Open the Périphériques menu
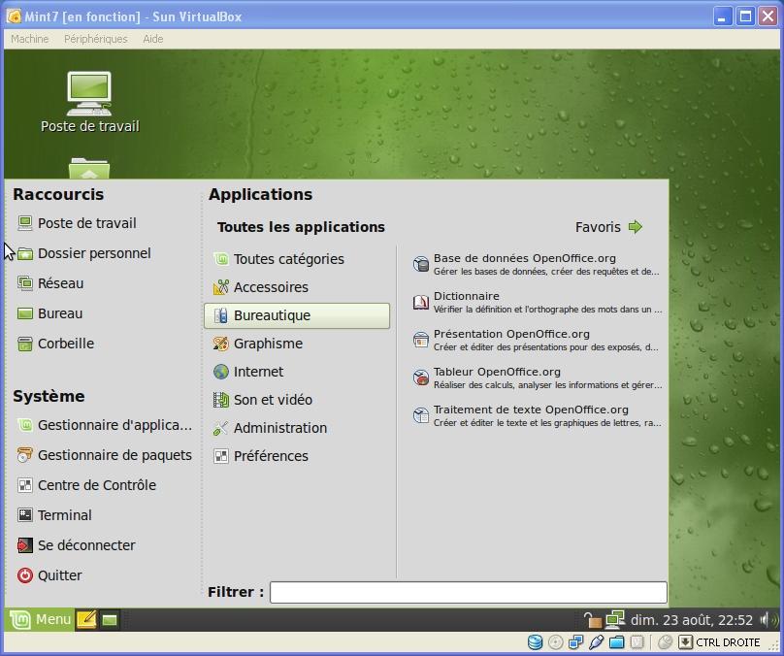 95,39
